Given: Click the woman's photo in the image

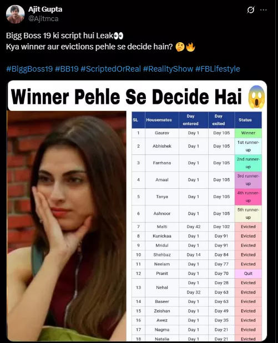Looking at the screenshot, I should pos(67,226).
